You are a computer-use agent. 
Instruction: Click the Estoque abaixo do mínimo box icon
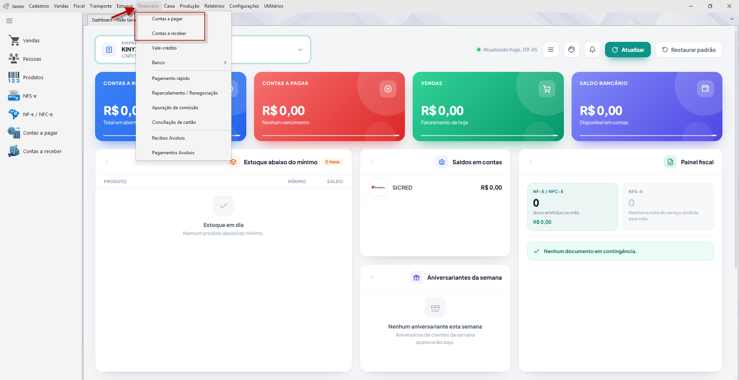coord(233,162)
